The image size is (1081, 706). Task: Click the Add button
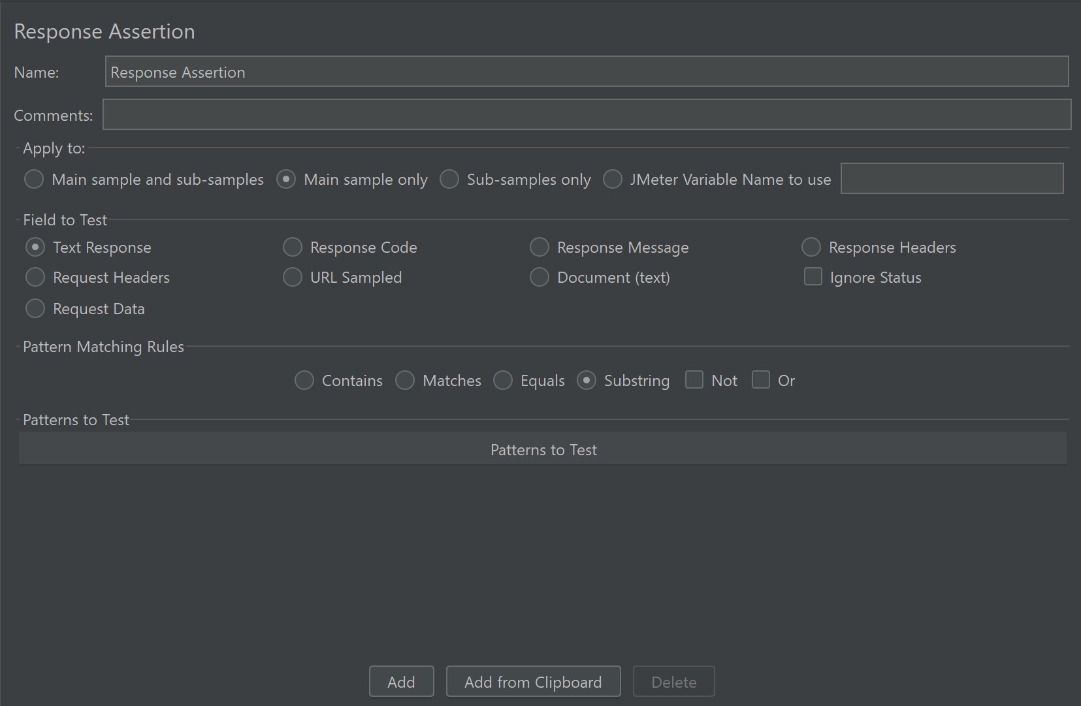401,682
